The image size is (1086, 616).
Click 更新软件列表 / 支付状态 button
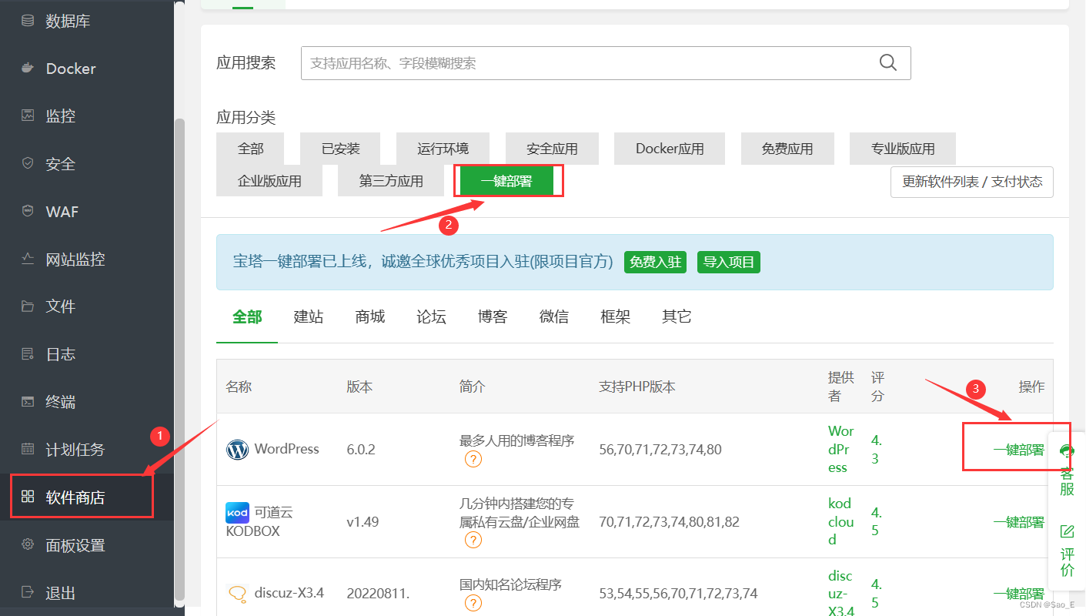(x=972, y=182)
